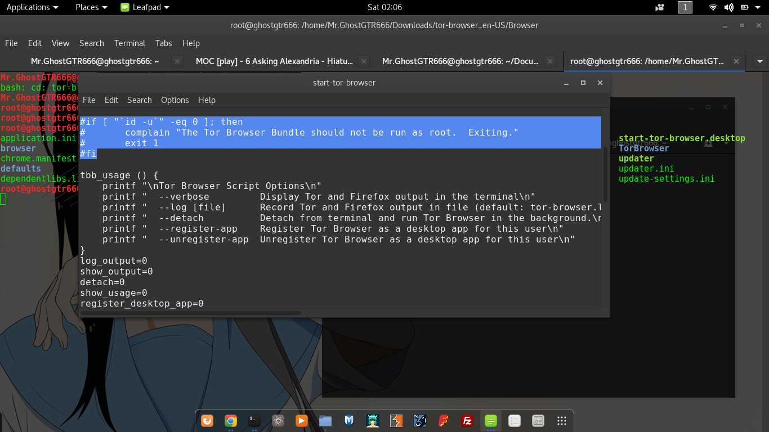The height and width of the screenshot is (432, 769).
Task: Open Leafpad File menu
Action: pyautogui.click(x=89, y=100)
